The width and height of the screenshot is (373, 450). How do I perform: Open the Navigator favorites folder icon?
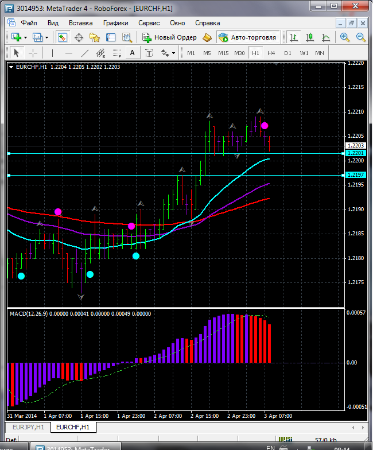[95, 37]
